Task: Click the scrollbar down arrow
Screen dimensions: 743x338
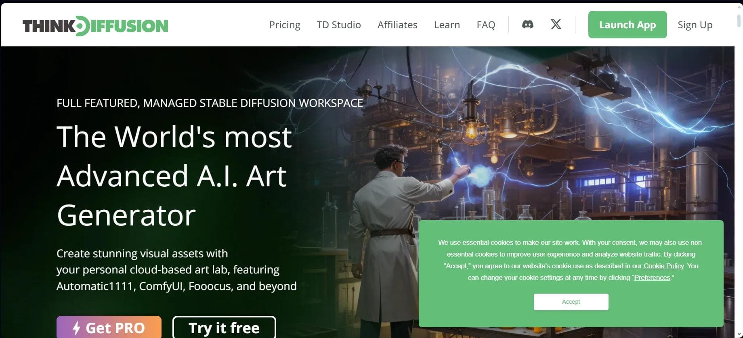Action: tap(739, 334)
